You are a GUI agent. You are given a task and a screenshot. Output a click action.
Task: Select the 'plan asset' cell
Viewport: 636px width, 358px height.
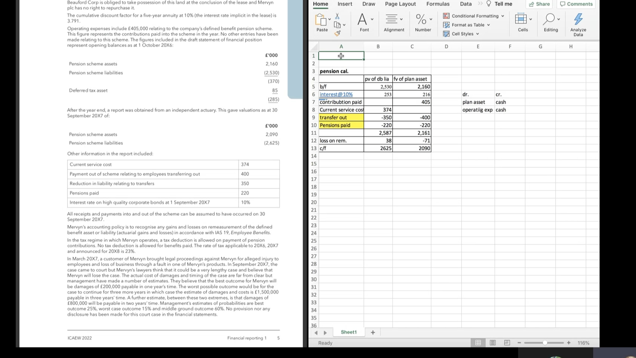[x=478, y=102]
